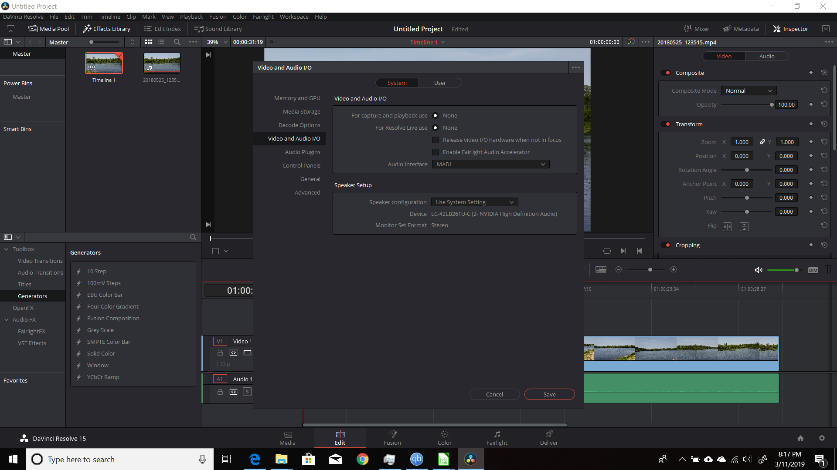Reset the Transform section
Image resolution: width=837 pixels, height=470 pixels.
[824, 124]
